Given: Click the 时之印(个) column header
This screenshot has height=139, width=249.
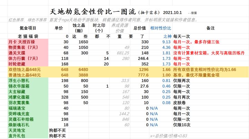Looking at the screenshot, I should click(x=99, y=28).
